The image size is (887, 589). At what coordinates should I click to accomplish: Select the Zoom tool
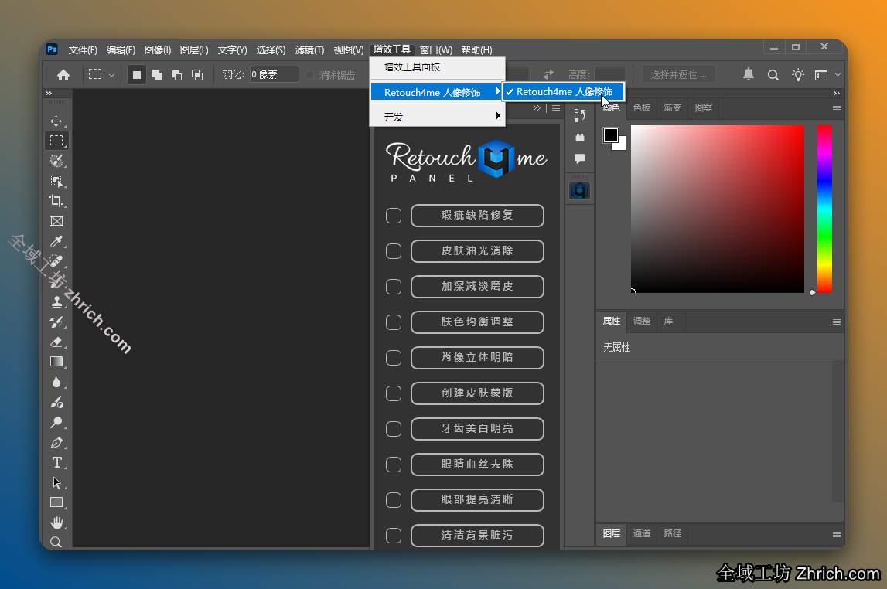56,542
